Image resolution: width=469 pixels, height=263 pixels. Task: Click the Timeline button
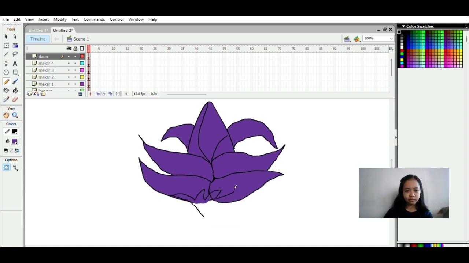[x=38, y=39]
